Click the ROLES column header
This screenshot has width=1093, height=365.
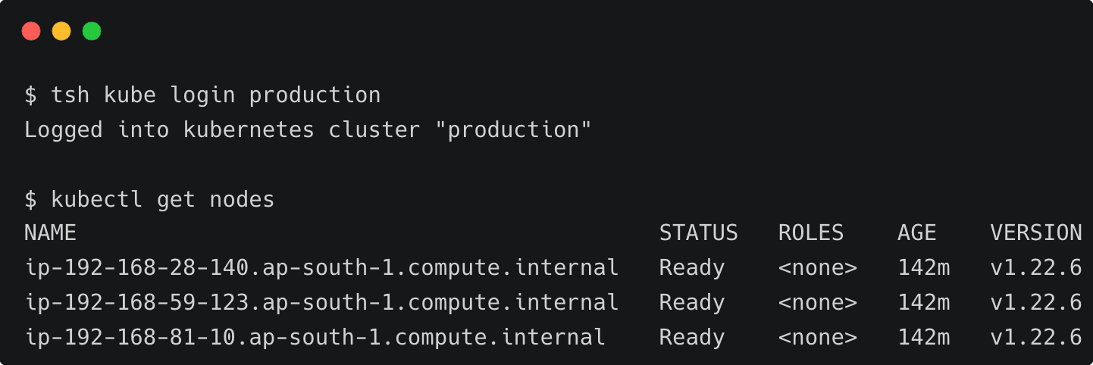pyautogui.click(x=810, y=233)
